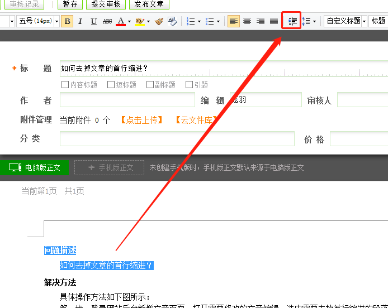Enable the 短标题 checkbox
The width and height of the screenshot is (388, 308).
pyautogui.click(x=111, y=85)
